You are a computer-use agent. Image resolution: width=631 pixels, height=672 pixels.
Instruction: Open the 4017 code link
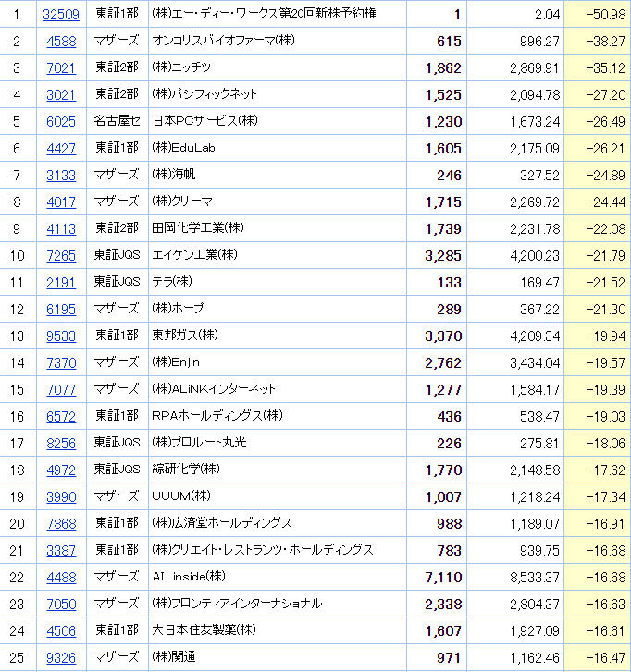tap(61, 202)
